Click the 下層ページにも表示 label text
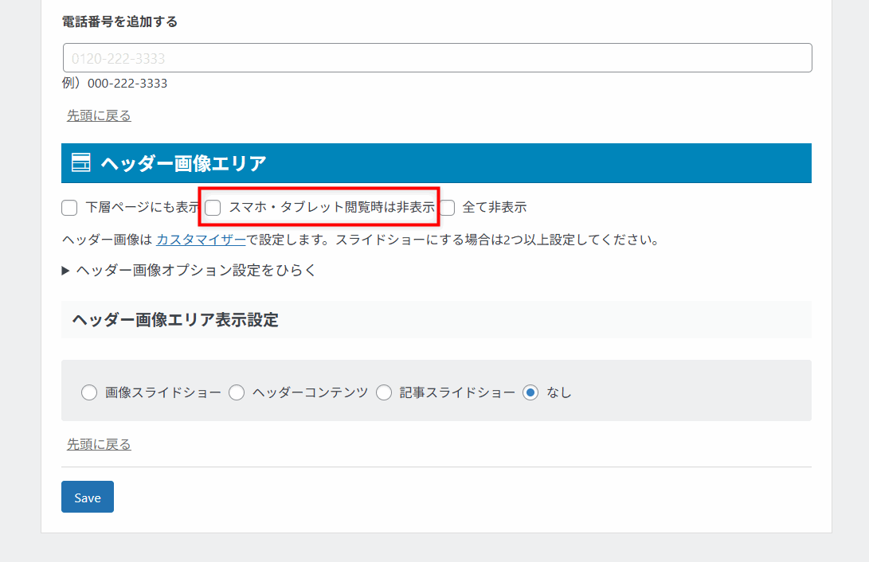Viewport: 869px width, 562px height. [x=142, y=208]
